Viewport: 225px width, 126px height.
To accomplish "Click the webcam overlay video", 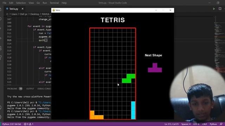I will click(x=197, y=93).
